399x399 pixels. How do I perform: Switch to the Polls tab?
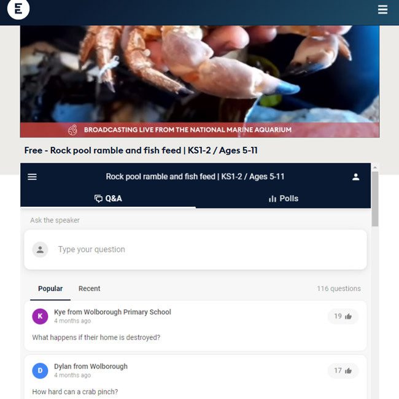pyautogui.click(x=283, y=198)
